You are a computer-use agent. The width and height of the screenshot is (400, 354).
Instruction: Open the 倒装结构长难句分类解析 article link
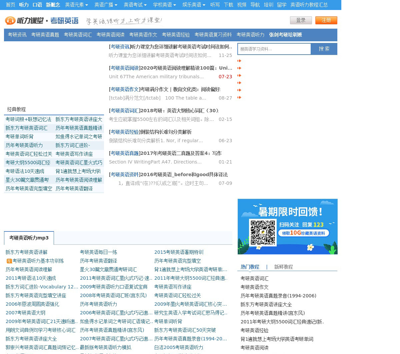[x=166, y=132]
